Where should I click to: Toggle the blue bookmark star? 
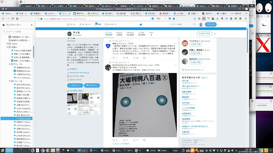[x=174, y=19]
